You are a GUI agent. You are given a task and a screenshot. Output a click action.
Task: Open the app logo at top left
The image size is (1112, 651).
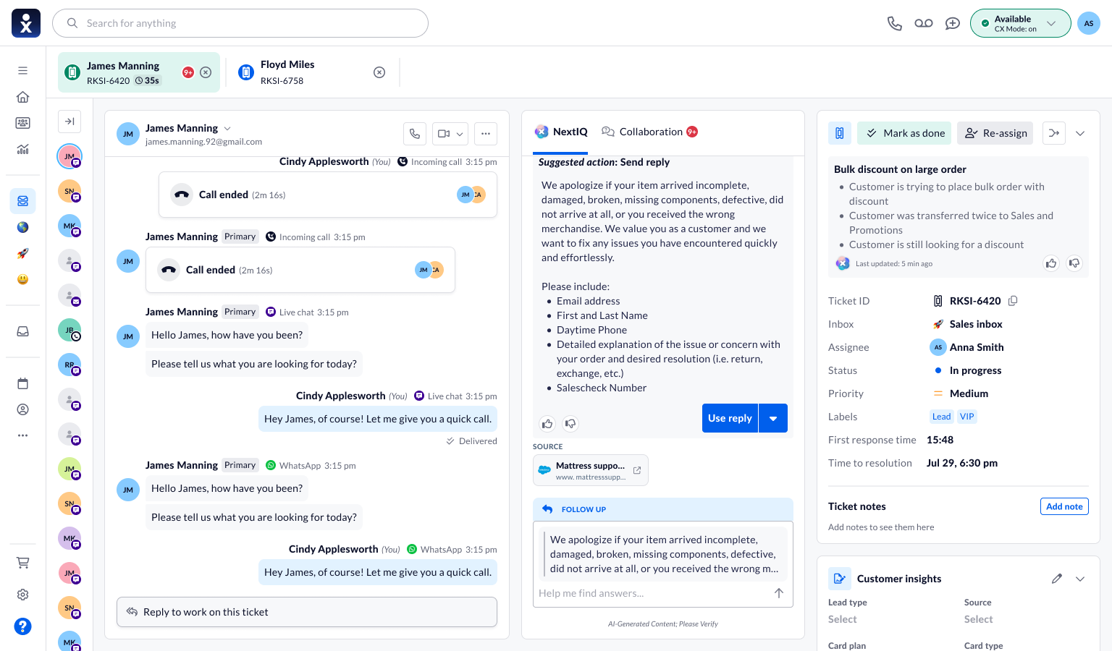pyautogui.click(x=26, y=23)
